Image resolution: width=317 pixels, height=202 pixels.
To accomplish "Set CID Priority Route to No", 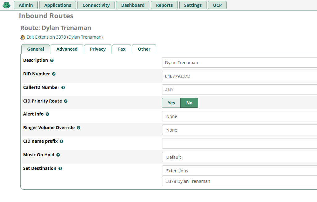I will [189, 103].
